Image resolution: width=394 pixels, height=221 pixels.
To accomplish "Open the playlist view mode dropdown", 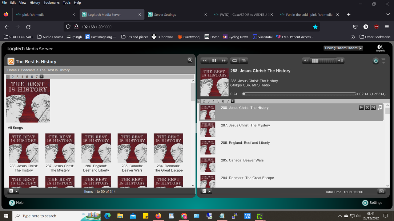I will coord(207,191).
